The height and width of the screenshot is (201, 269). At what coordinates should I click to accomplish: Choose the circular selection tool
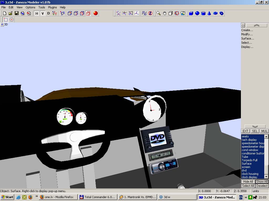pos(12,19)
